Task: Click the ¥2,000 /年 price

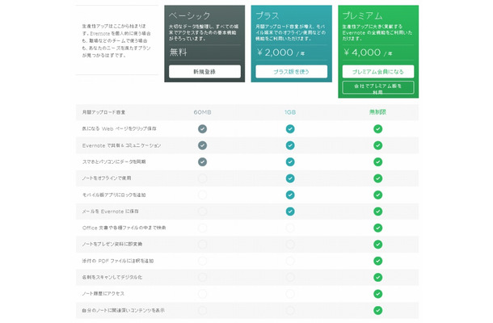Action: [280, 52]
